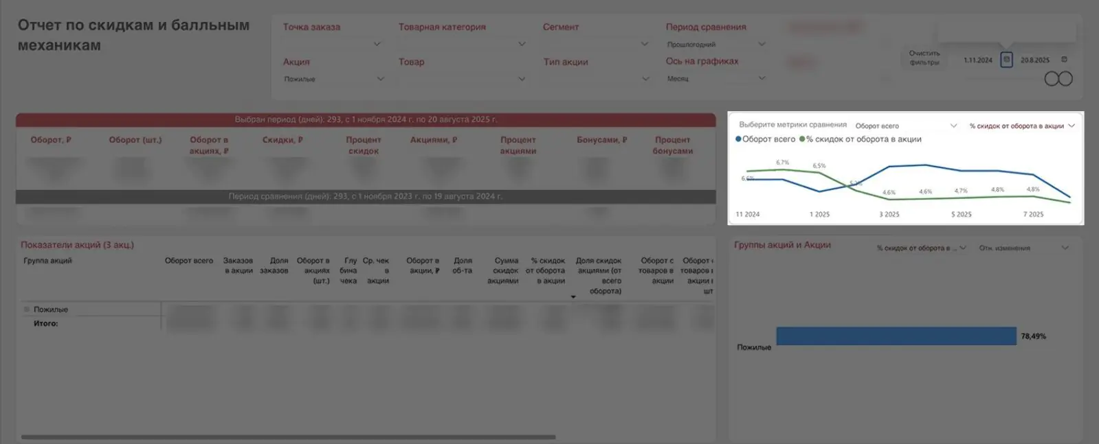Click the horizontal scrollbar under the table
This screenshot has height=444, width=1099.
point(288,436)
